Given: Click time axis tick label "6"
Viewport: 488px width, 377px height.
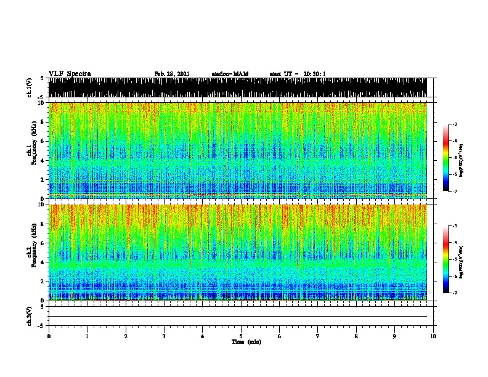Looking at the screenshot, I should (279, 336).
